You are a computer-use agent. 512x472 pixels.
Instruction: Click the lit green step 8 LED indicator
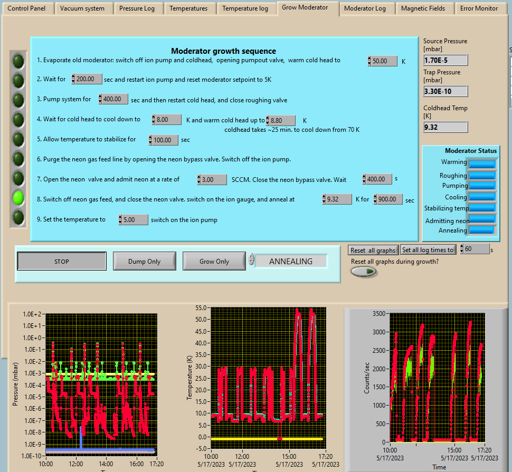[18, 198]
